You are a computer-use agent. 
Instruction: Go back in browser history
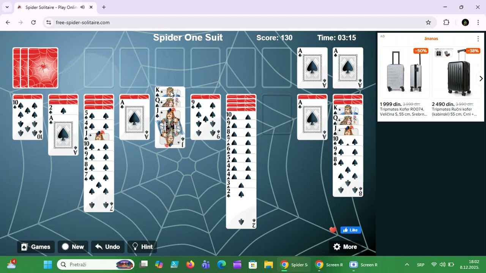point(8,22)
